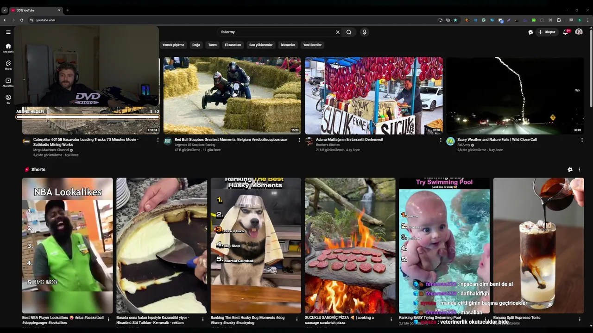Open the espresso tonic short thumbnail

tap(538, 246)
